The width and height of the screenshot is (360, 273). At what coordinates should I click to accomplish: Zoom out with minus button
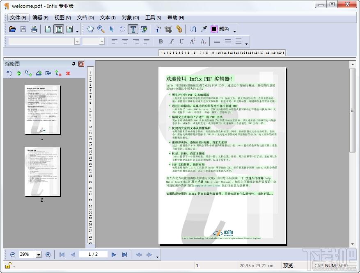13,255
